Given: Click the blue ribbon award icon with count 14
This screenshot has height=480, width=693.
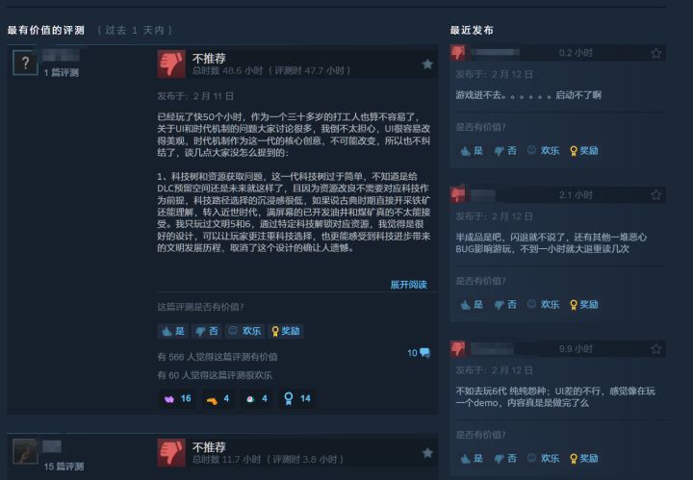Looking at the screenshot, I should coord(296,399).
